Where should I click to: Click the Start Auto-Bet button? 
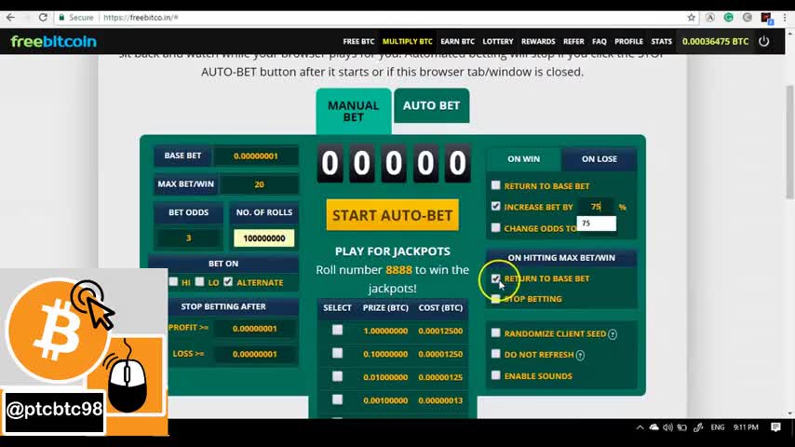point(393,215)
